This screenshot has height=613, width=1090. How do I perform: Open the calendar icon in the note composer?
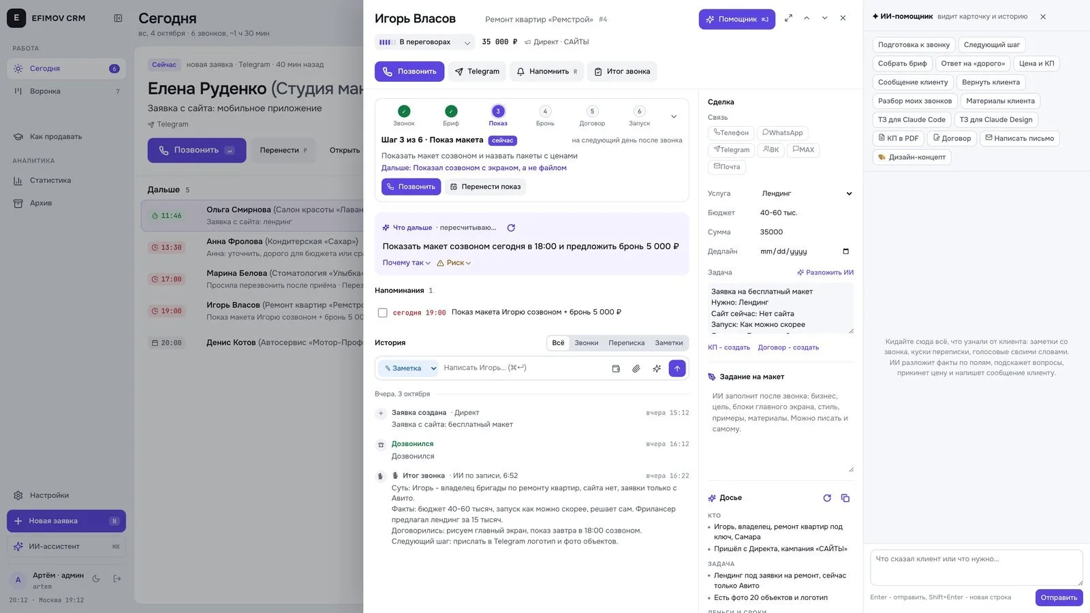(616, 368)
